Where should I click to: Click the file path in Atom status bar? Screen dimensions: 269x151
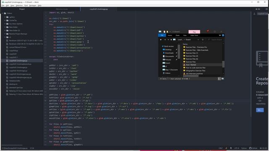click(x=15, y=148)
